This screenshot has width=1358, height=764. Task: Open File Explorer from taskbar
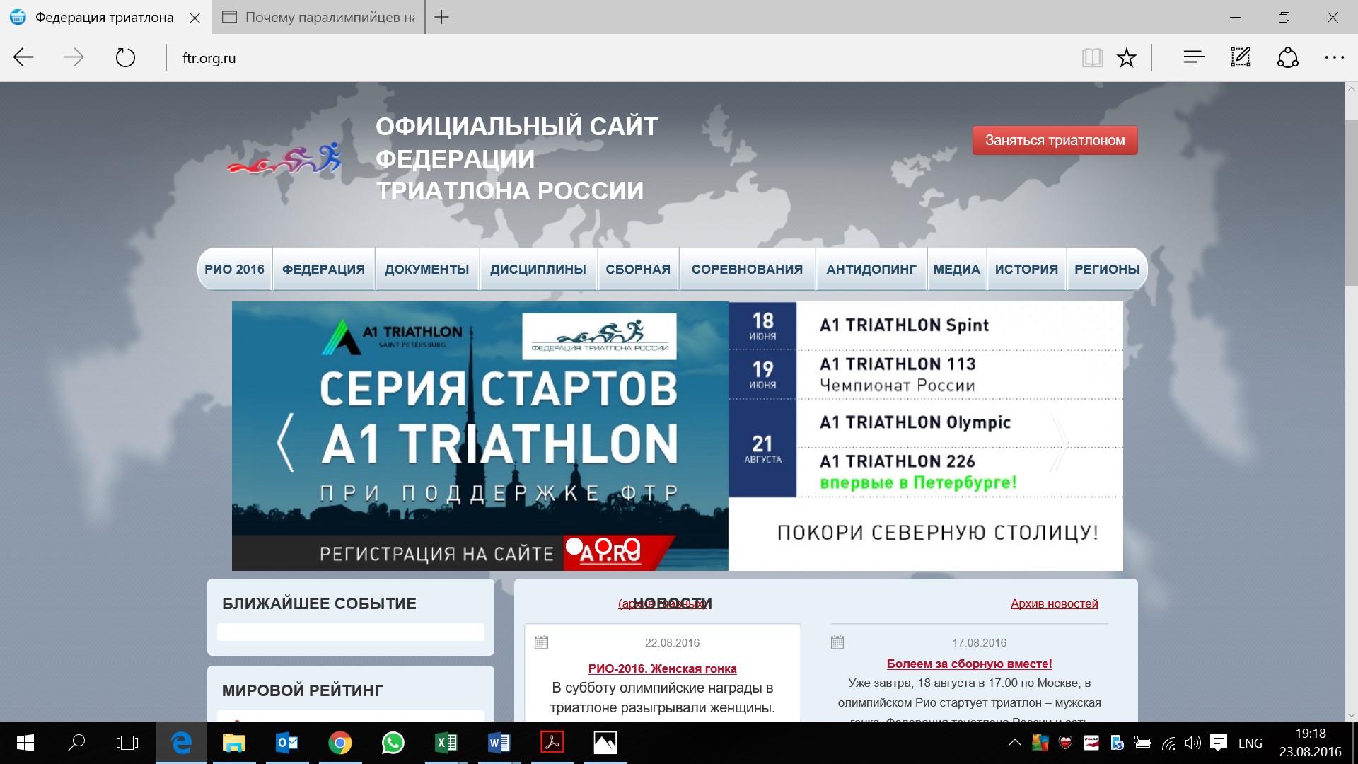(x=234, y=743)
